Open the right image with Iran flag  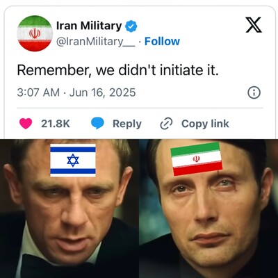[208, 208]
